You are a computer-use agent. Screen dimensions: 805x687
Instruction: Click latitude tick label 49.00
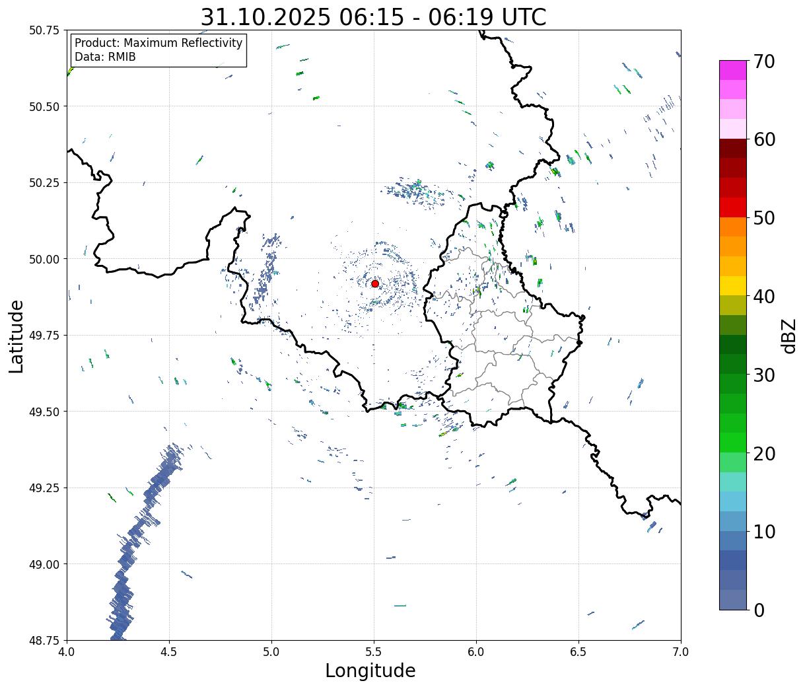44,564
